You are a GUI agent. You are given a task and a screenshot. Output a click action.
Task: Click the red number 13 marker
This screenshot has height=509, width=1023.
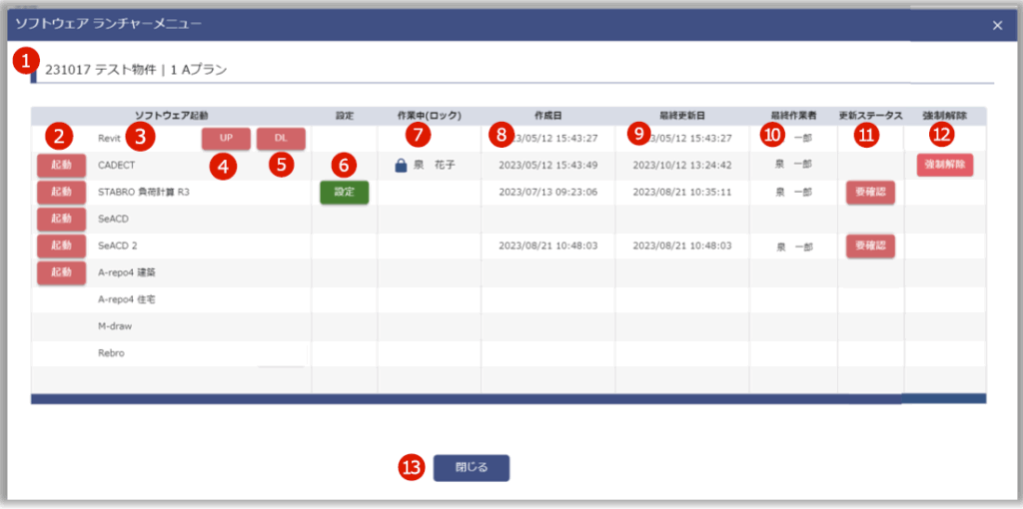(x=412, y=467)
